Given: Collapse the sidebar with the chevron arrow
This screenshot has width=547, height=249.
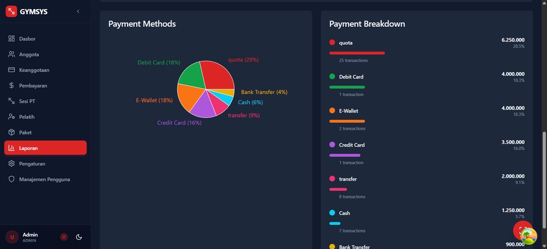Looking at the screenshot, I should point(78,11).
